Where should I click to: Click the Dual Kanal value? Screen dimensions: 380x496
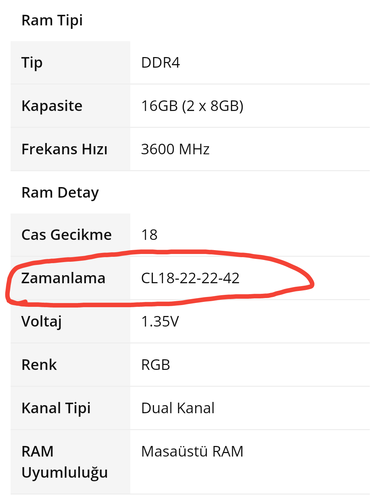(178, 408)
